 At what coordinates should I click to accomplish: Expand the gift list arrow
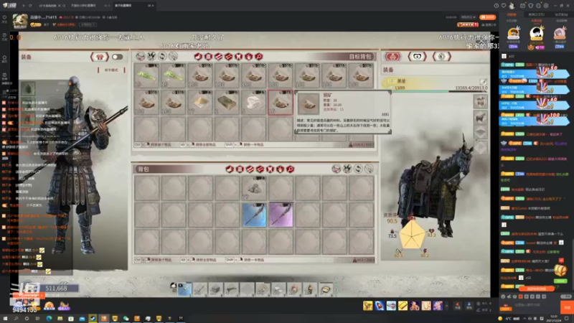[x=446, y=306]
